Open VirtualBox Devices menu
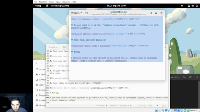The image size is (200, 112). [66, 2]
